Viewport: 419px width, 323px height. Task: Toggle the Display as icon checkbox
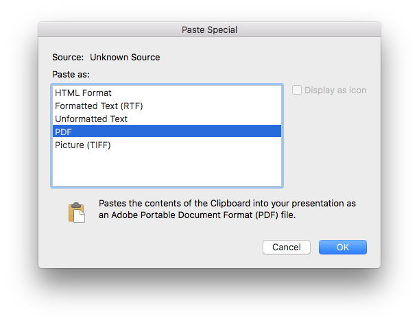(297, 90)
